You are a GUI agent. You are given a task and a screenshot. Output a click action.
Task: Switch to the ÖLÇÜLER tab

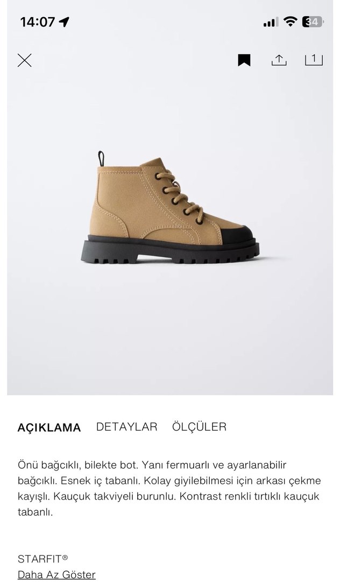coord(199,426)
